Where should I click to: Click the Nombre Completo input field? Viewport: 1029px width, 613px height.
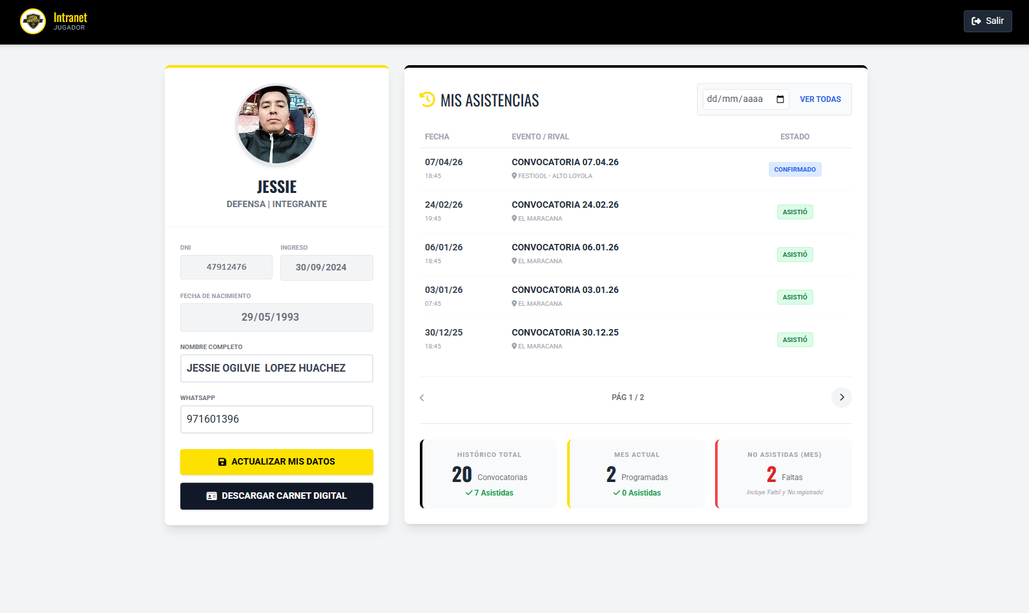coord(276,368)
